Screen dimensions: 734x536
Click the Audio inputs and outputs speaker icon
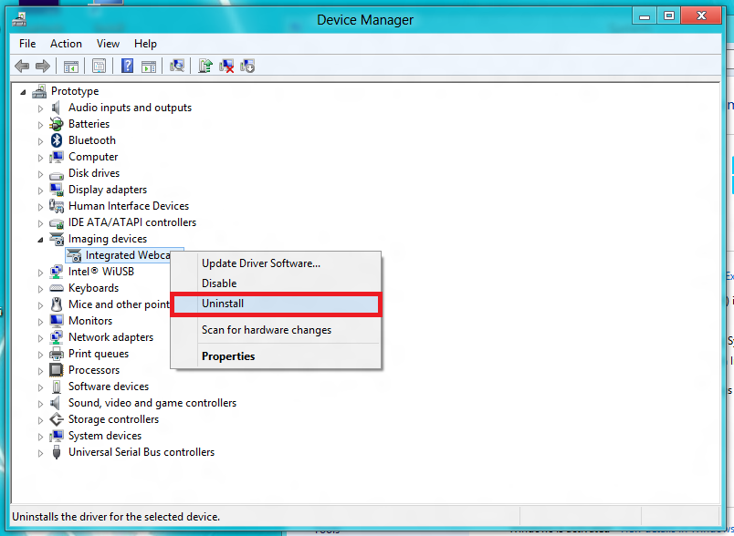click(x=57, y=108)
